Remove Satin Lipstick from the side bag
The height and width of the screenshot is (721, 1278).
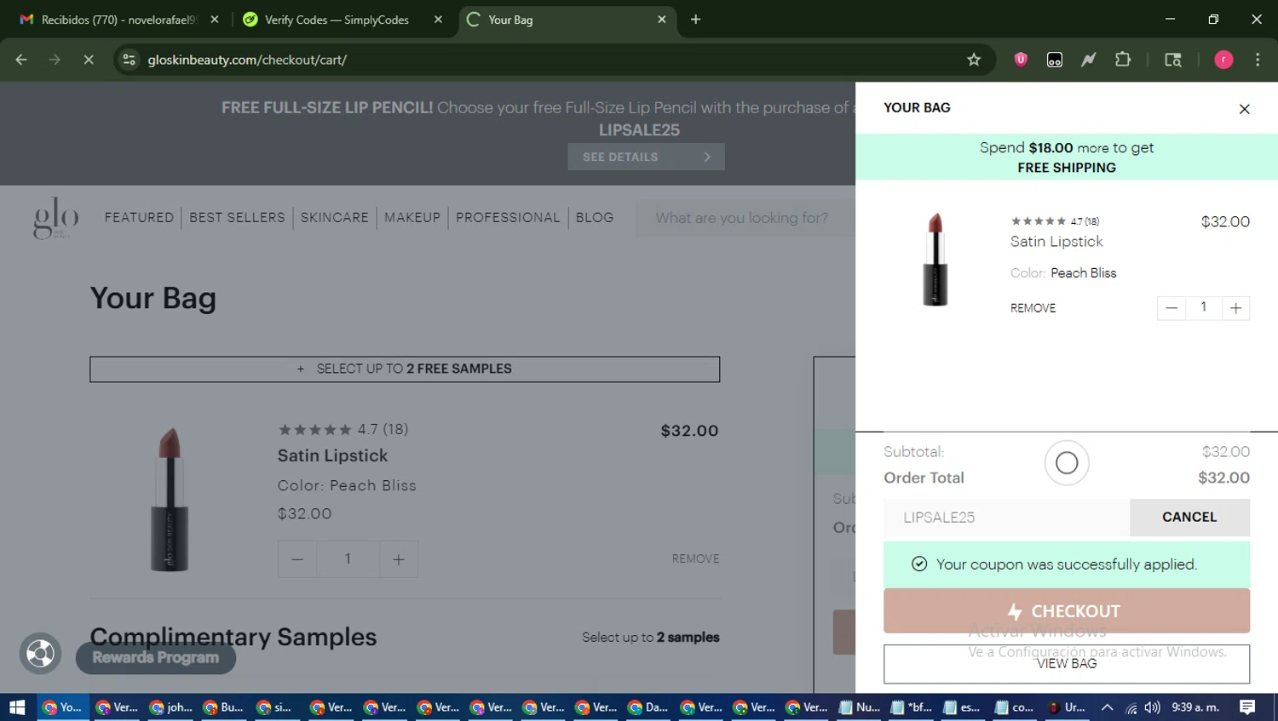click(x=1033, y=308)
